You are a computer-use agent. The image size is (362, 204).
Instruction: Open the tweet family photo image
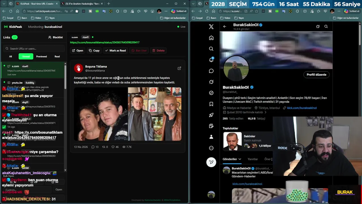pyautogui.click(x=128, y=114)
